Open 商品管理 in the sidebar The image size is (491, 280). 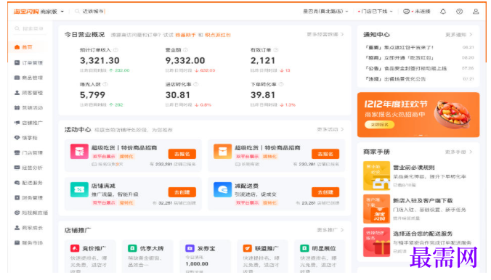tap(28, 78)
